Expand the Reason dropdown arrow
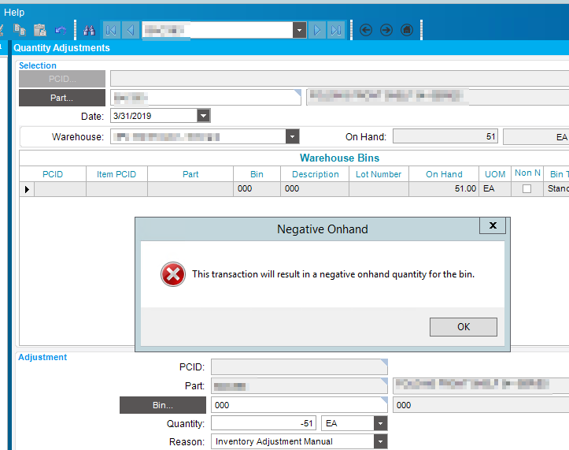 [380, 441]
